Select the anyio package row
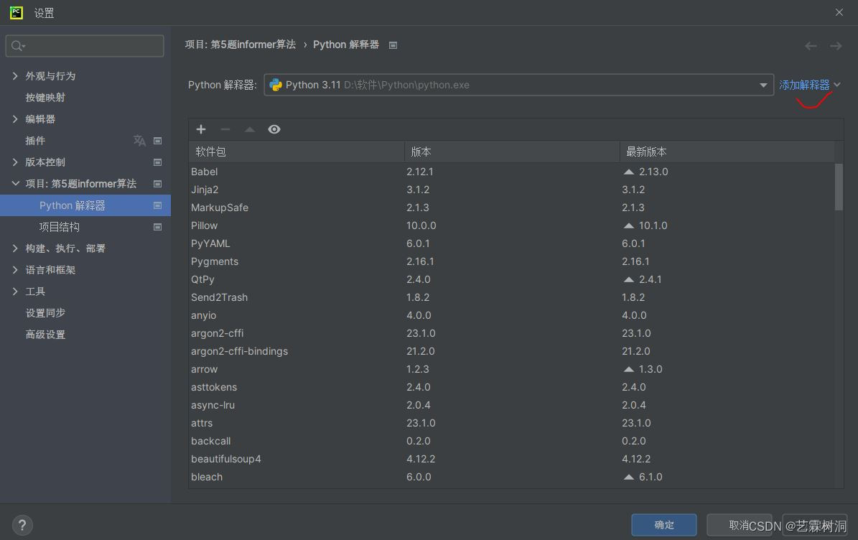The height and width of the screenshot is (540, 858). point(512,315)
